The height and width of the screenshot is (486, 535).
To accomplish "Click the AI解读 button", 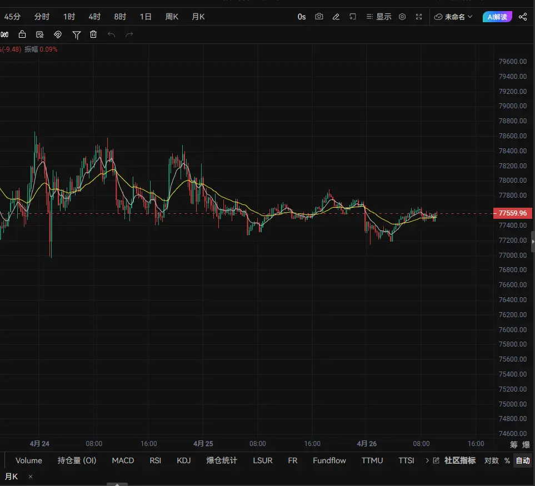I will pyautogui.click(x=497, y=17).
